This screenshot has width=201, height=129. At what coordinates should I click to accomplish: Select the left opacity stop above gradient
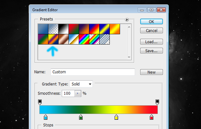[x=40, y=102]
